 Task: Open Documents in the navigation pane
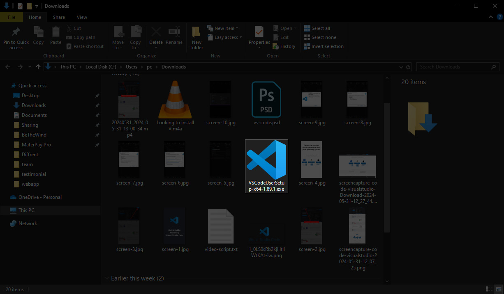click(x=34, y=115)
